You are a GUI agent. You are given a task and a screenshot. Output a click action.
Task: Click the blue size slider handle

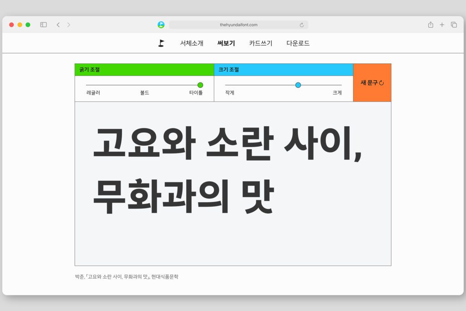pyautogui.click(x=298, y=85)
